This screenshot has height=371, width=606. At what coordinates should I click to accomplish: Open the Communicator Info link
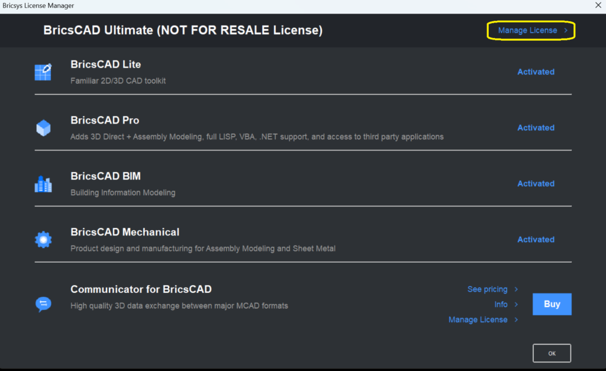coord(501,305)
